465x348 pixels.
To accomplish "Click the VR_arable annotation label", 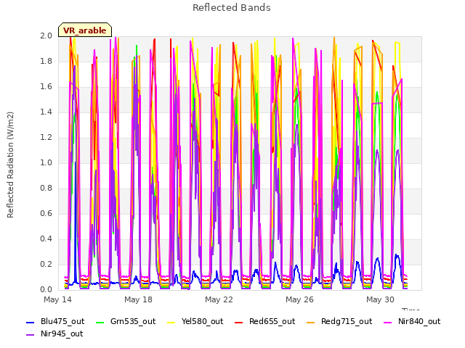I will [85, 30].
